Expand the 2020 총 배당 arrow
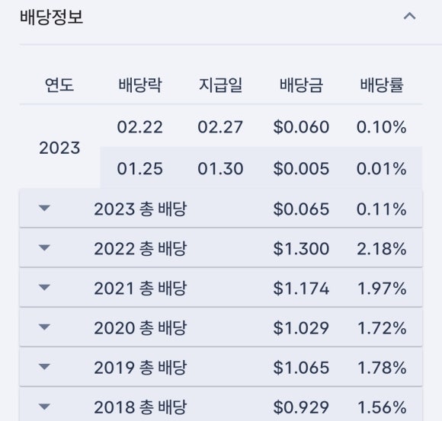This screenshot has height=421, width=442. pos(44,327)
